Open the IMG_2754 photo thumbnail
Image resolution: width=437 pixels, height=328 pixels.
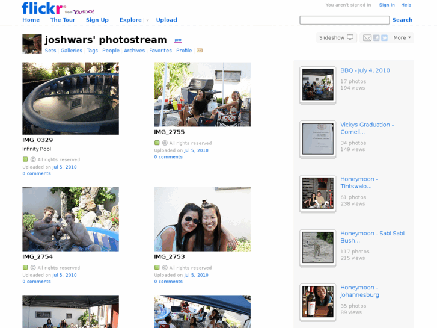click(70, 219)
